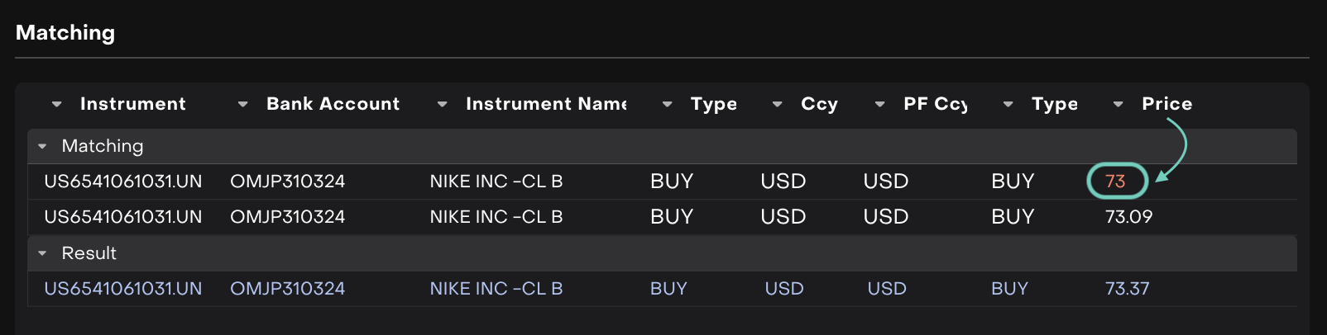Open US6541061031.UN link in the Result row
1327x335 pixels.
(122, 289)
